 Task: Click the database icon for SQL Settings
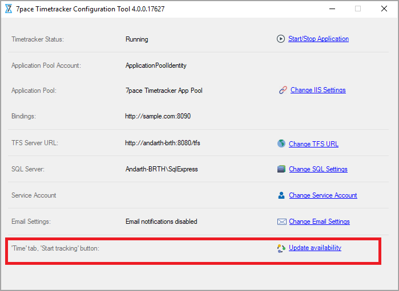281,169
